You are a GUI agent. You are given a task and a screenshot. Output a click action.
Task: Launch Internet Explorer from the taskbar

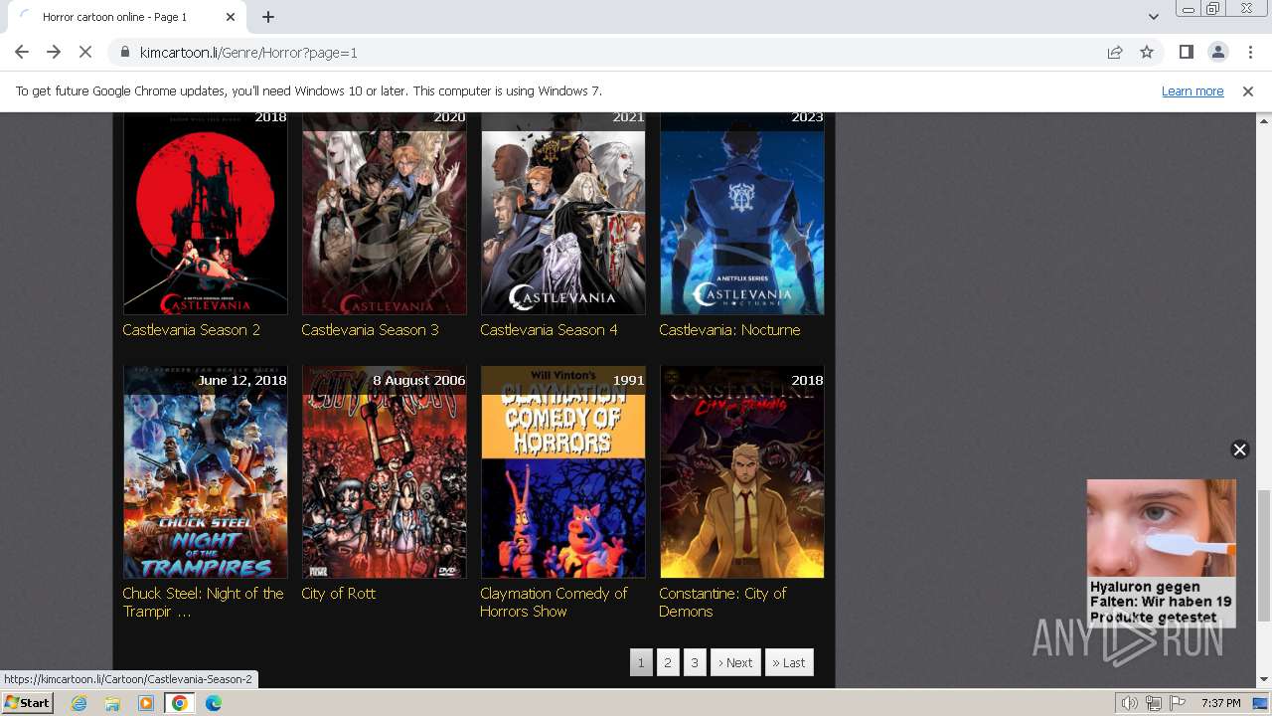(x=79, y=703)
